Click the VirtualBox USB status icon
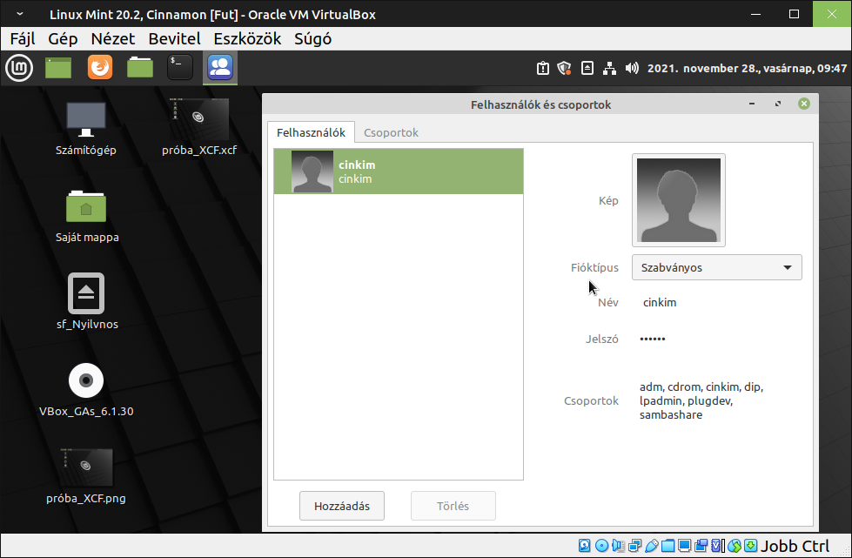 pyautogui.click(x=652, y=546)
